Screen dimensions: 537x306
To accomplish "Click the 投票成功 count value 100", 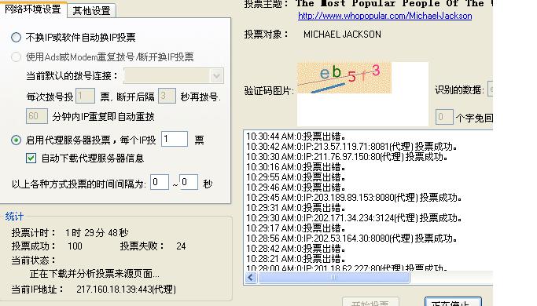I will click(75, 246).
